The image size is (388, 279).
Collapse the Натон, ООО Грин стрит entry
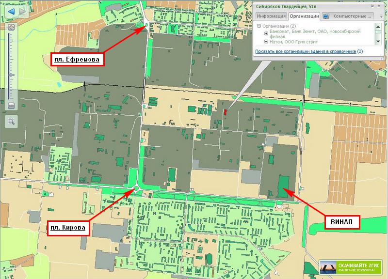(266, 42)
